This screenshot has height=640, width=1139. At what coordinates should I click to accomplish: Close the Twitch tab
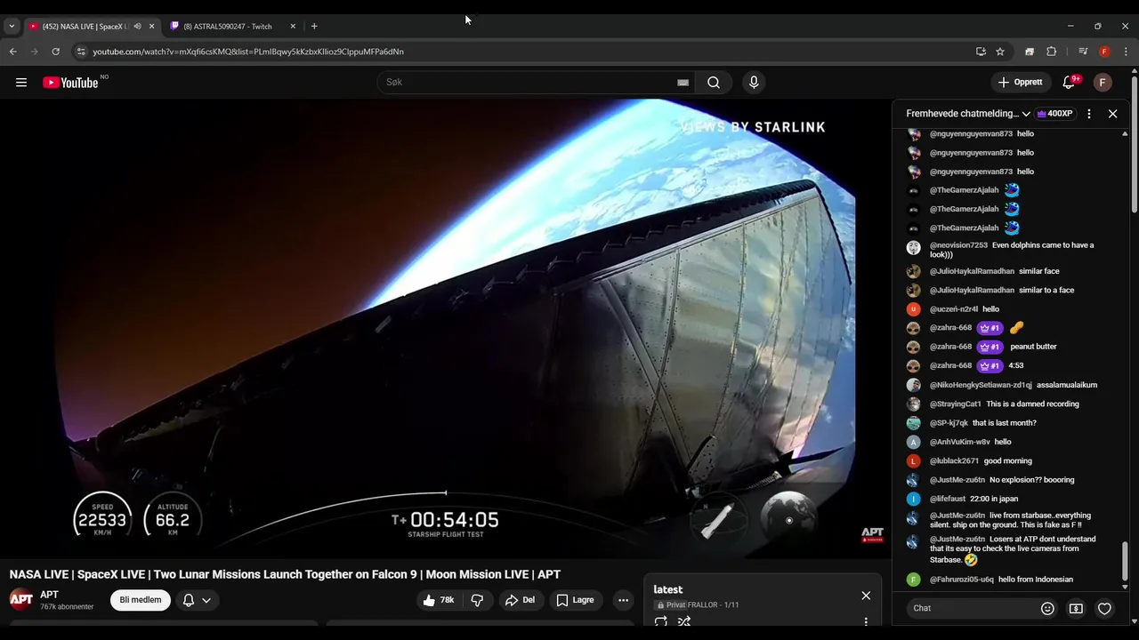coord(293,27)
